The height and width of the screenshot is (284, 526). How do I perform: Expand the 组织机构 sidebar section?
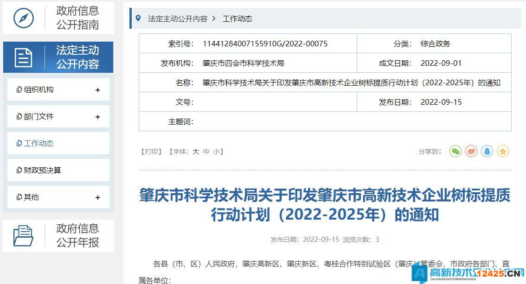97,89
